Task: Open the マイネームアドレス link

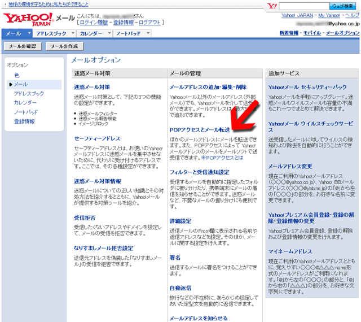Action: click(290, 251)
